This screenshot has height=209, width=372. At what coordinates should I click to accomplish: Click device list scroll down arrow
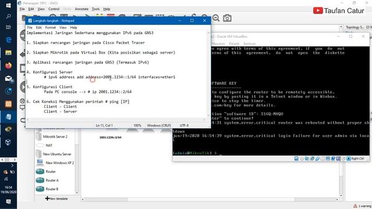[x=77, y=193]
